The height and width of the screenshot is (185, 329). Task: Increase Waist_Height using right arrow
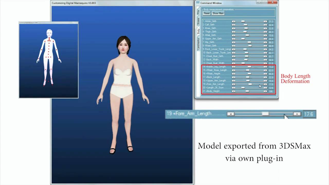pyautogui.click(x=265, y=74)
